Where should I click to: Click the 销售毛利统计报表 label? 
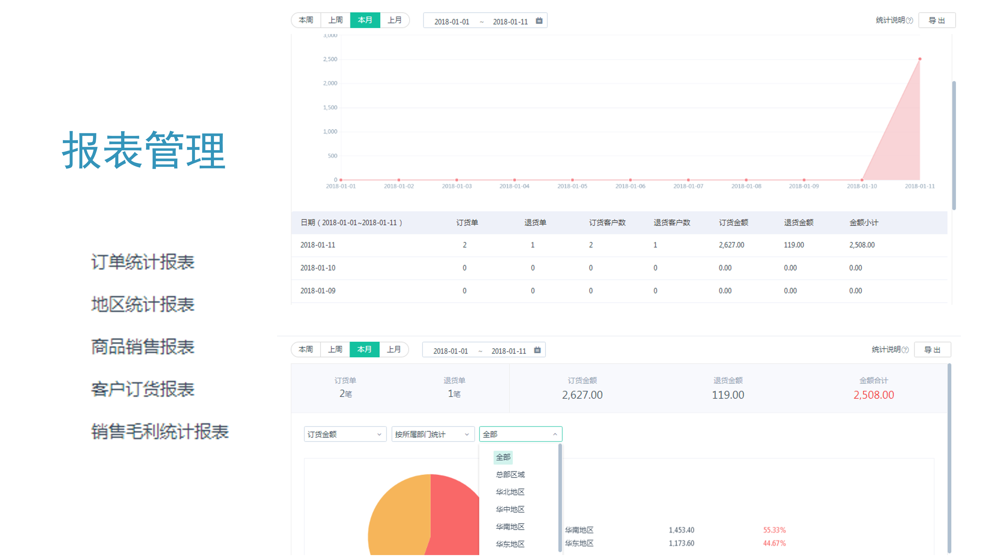tap(160, 432)
